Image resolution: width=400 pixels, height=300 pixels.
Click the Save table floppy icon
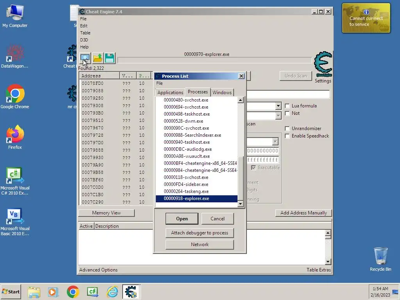click(x=110, y=59)
